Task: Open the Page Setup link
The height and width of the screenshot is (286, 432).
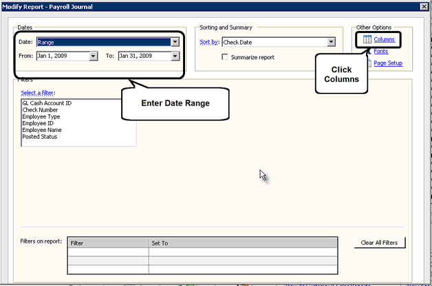Action: click(388, 63)
